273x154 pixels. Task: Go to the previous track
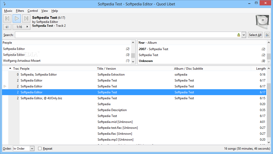click(x=7, y=19)
